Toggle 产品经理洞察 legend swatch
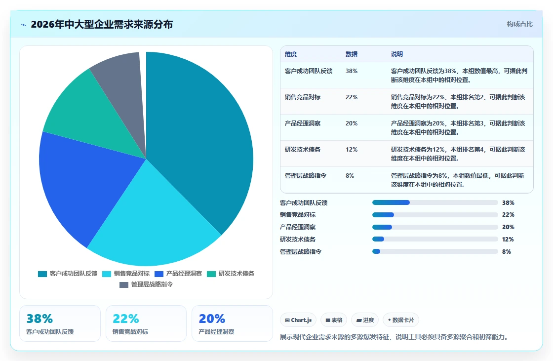The image size is (553, 361). click(159, 274)
